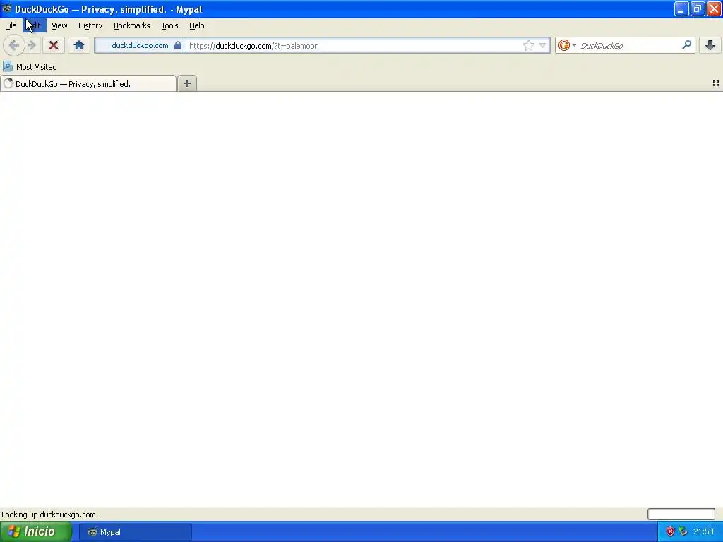Viewport: 723px width, 542px height.
Task: Click the padlock security icon
Action: tap(177, 45)
